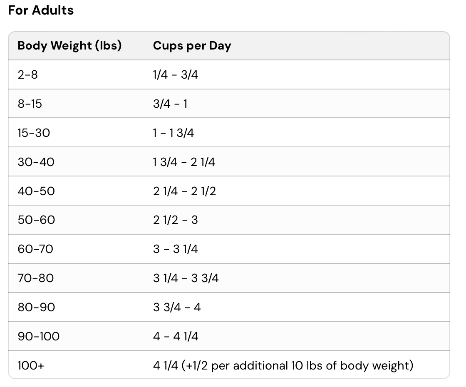Click the "3 - 3 1/4" cups value
This screenshot has width=466, height=387.
[x=175, y=249]
